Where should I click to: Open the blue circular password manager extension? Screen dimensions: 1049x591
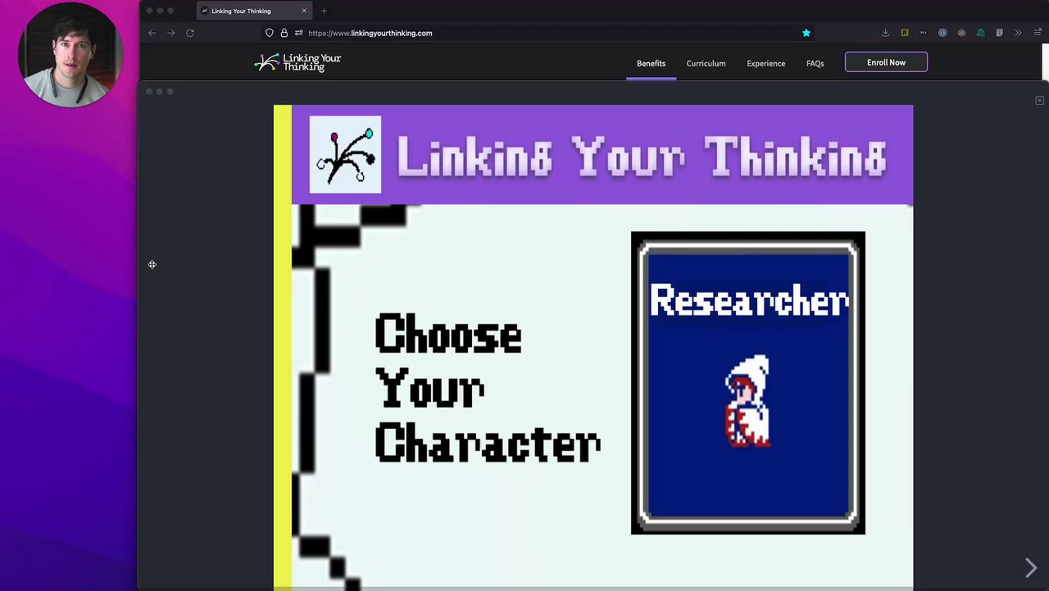coord(942,33)
